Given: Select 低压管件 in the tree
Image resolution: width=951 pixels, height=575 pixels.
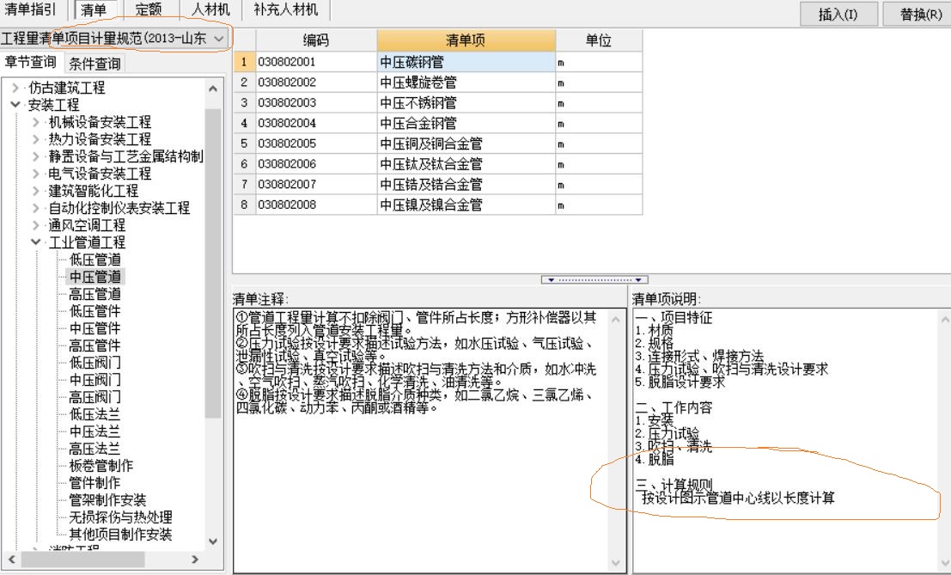Looking at the screenshot, I should pos(95,311).
